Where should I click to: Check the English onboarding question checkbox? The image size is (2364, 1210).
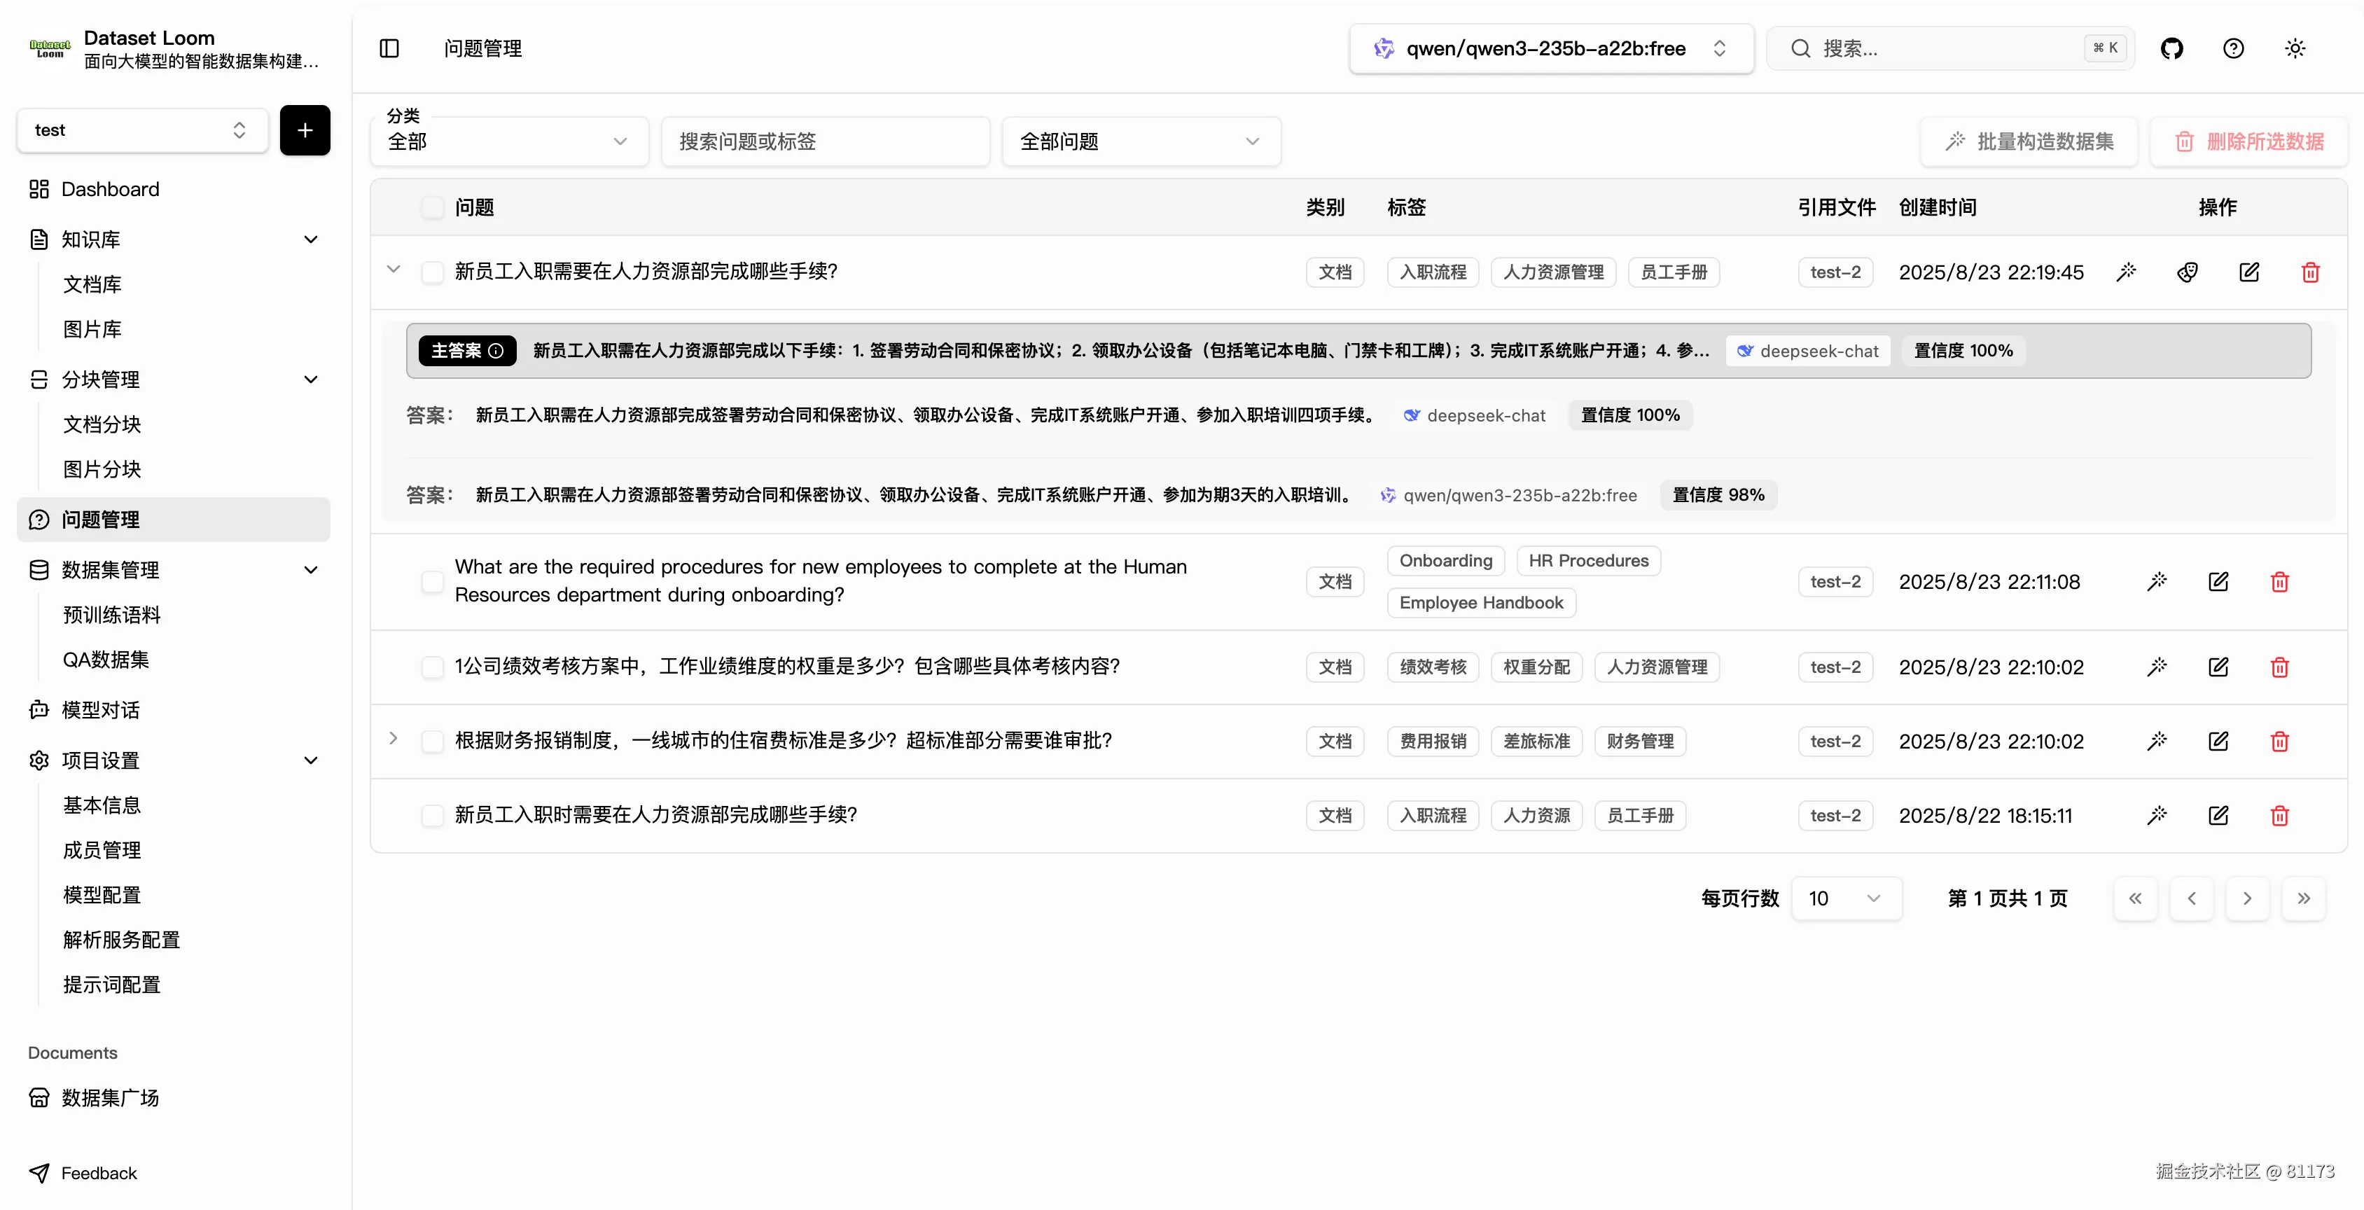click(433, 582)
